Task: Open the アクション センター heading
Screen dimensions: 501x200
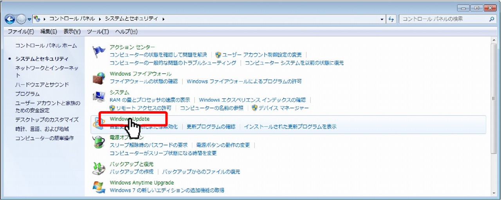Action: coord(132,48)
